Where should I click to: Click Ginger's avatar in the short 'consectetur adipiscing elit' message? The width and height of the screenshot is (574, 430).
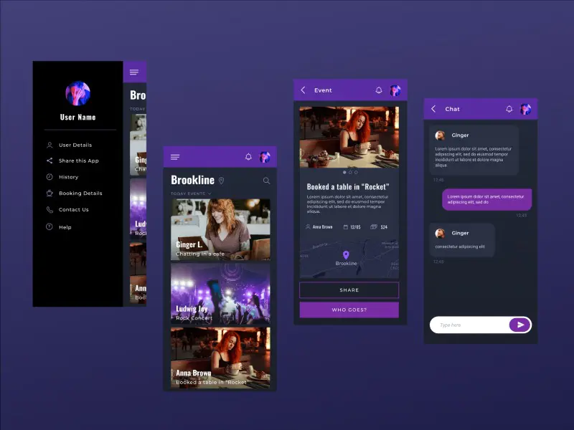(x=440, y=233)
